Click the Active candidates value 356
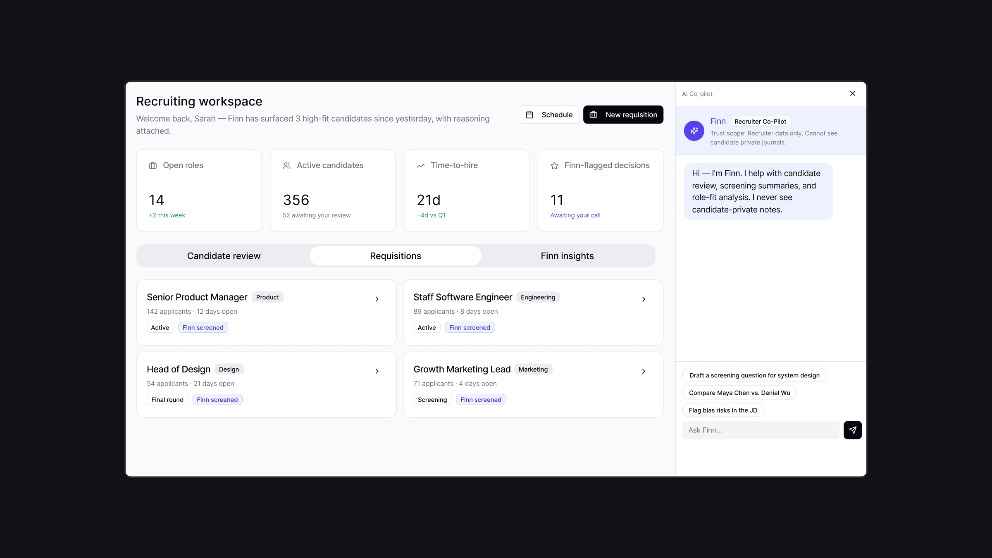992x558 pixels. click(x=296, y=200)
